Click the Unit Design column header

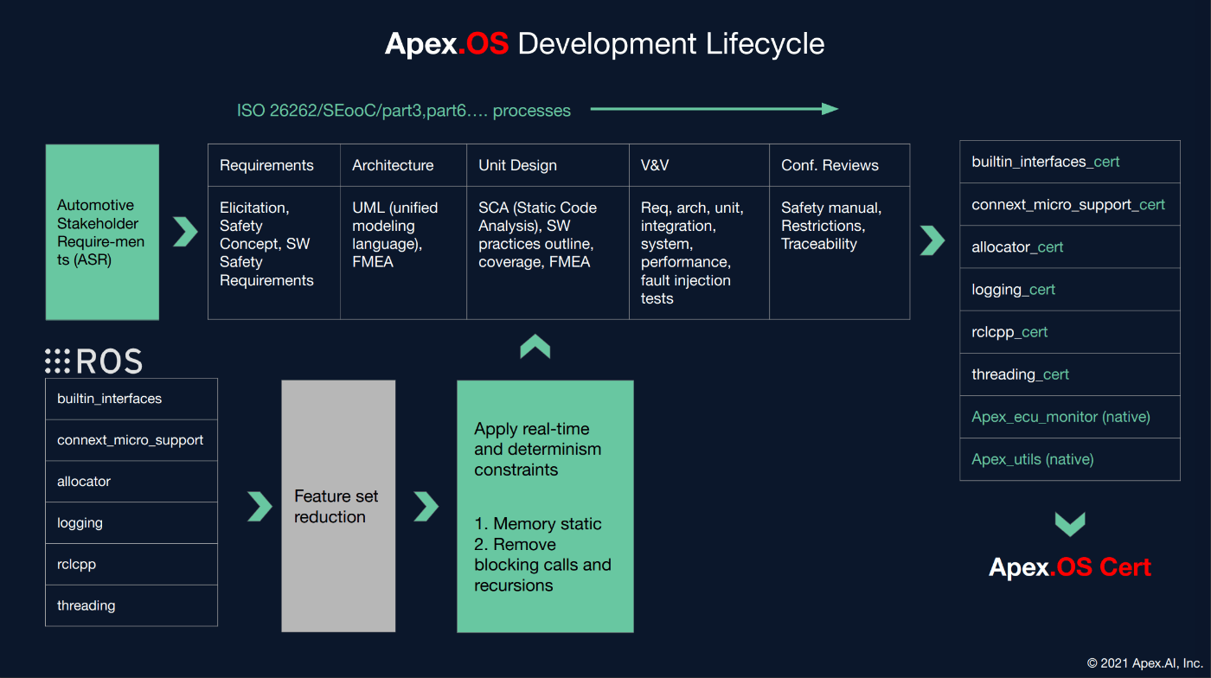pos(548,165)
